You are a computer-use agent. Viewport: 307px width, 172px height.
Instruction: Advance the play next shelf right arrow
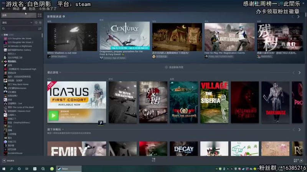tap(299, 130)
